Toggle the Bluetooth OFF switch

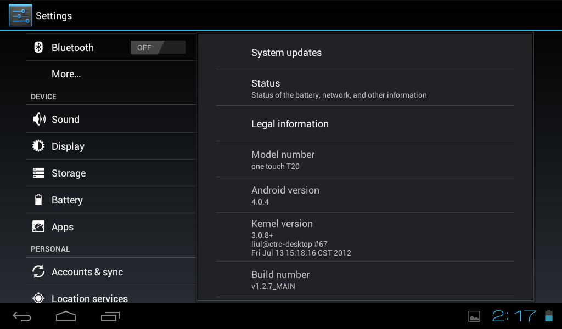pyautogui.click(x=158, y=48)
